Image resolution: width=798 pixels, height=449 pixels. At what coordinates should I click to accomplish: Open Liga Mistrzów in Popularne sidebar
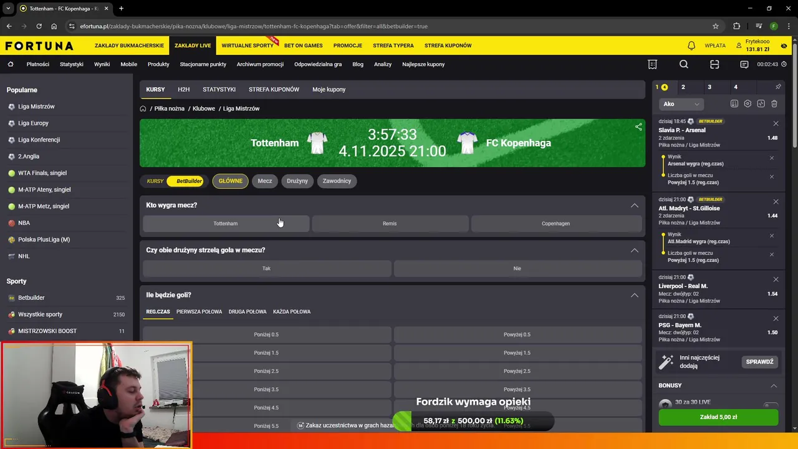click(x=36, y=107)
